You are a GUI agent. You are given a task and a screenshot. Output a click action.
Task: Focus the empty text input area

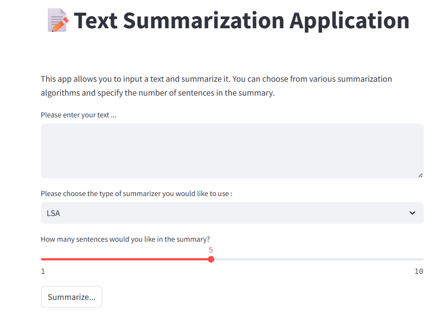(x=232, y=151)
